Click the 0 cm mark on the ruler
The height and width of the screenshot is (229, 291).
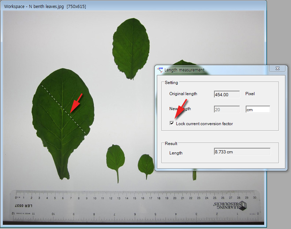click(x=16, y=198)
